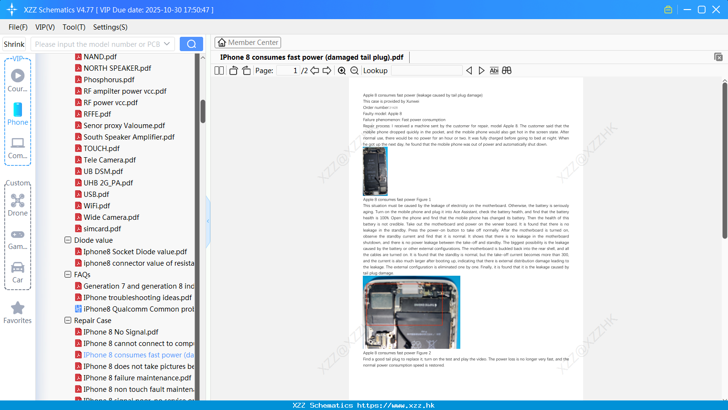Image resolution: width=728 pixels, height=410 pixels.
Task: Click the binoculars search icon
Action: coord(507,71)
